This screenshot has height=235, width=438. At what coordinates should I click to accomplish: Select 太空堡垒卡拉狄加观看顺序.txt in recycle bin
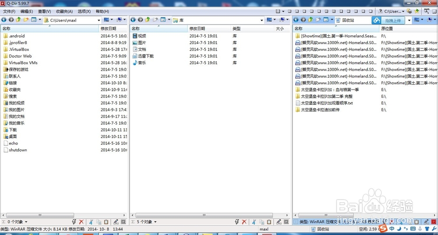coord(327,103)
